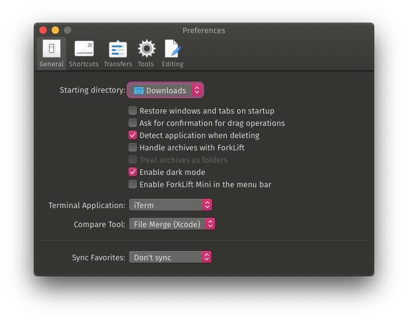Open the Sync Favorites Don't sync dropdown
The image size is (408, 321).
click(170, 257)
